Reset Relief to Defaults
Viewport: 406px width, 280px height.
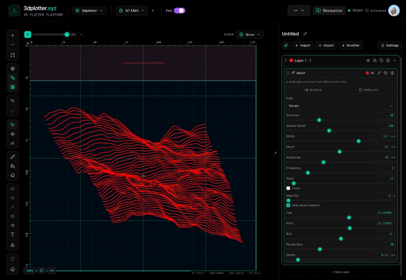tap(368, 90)
